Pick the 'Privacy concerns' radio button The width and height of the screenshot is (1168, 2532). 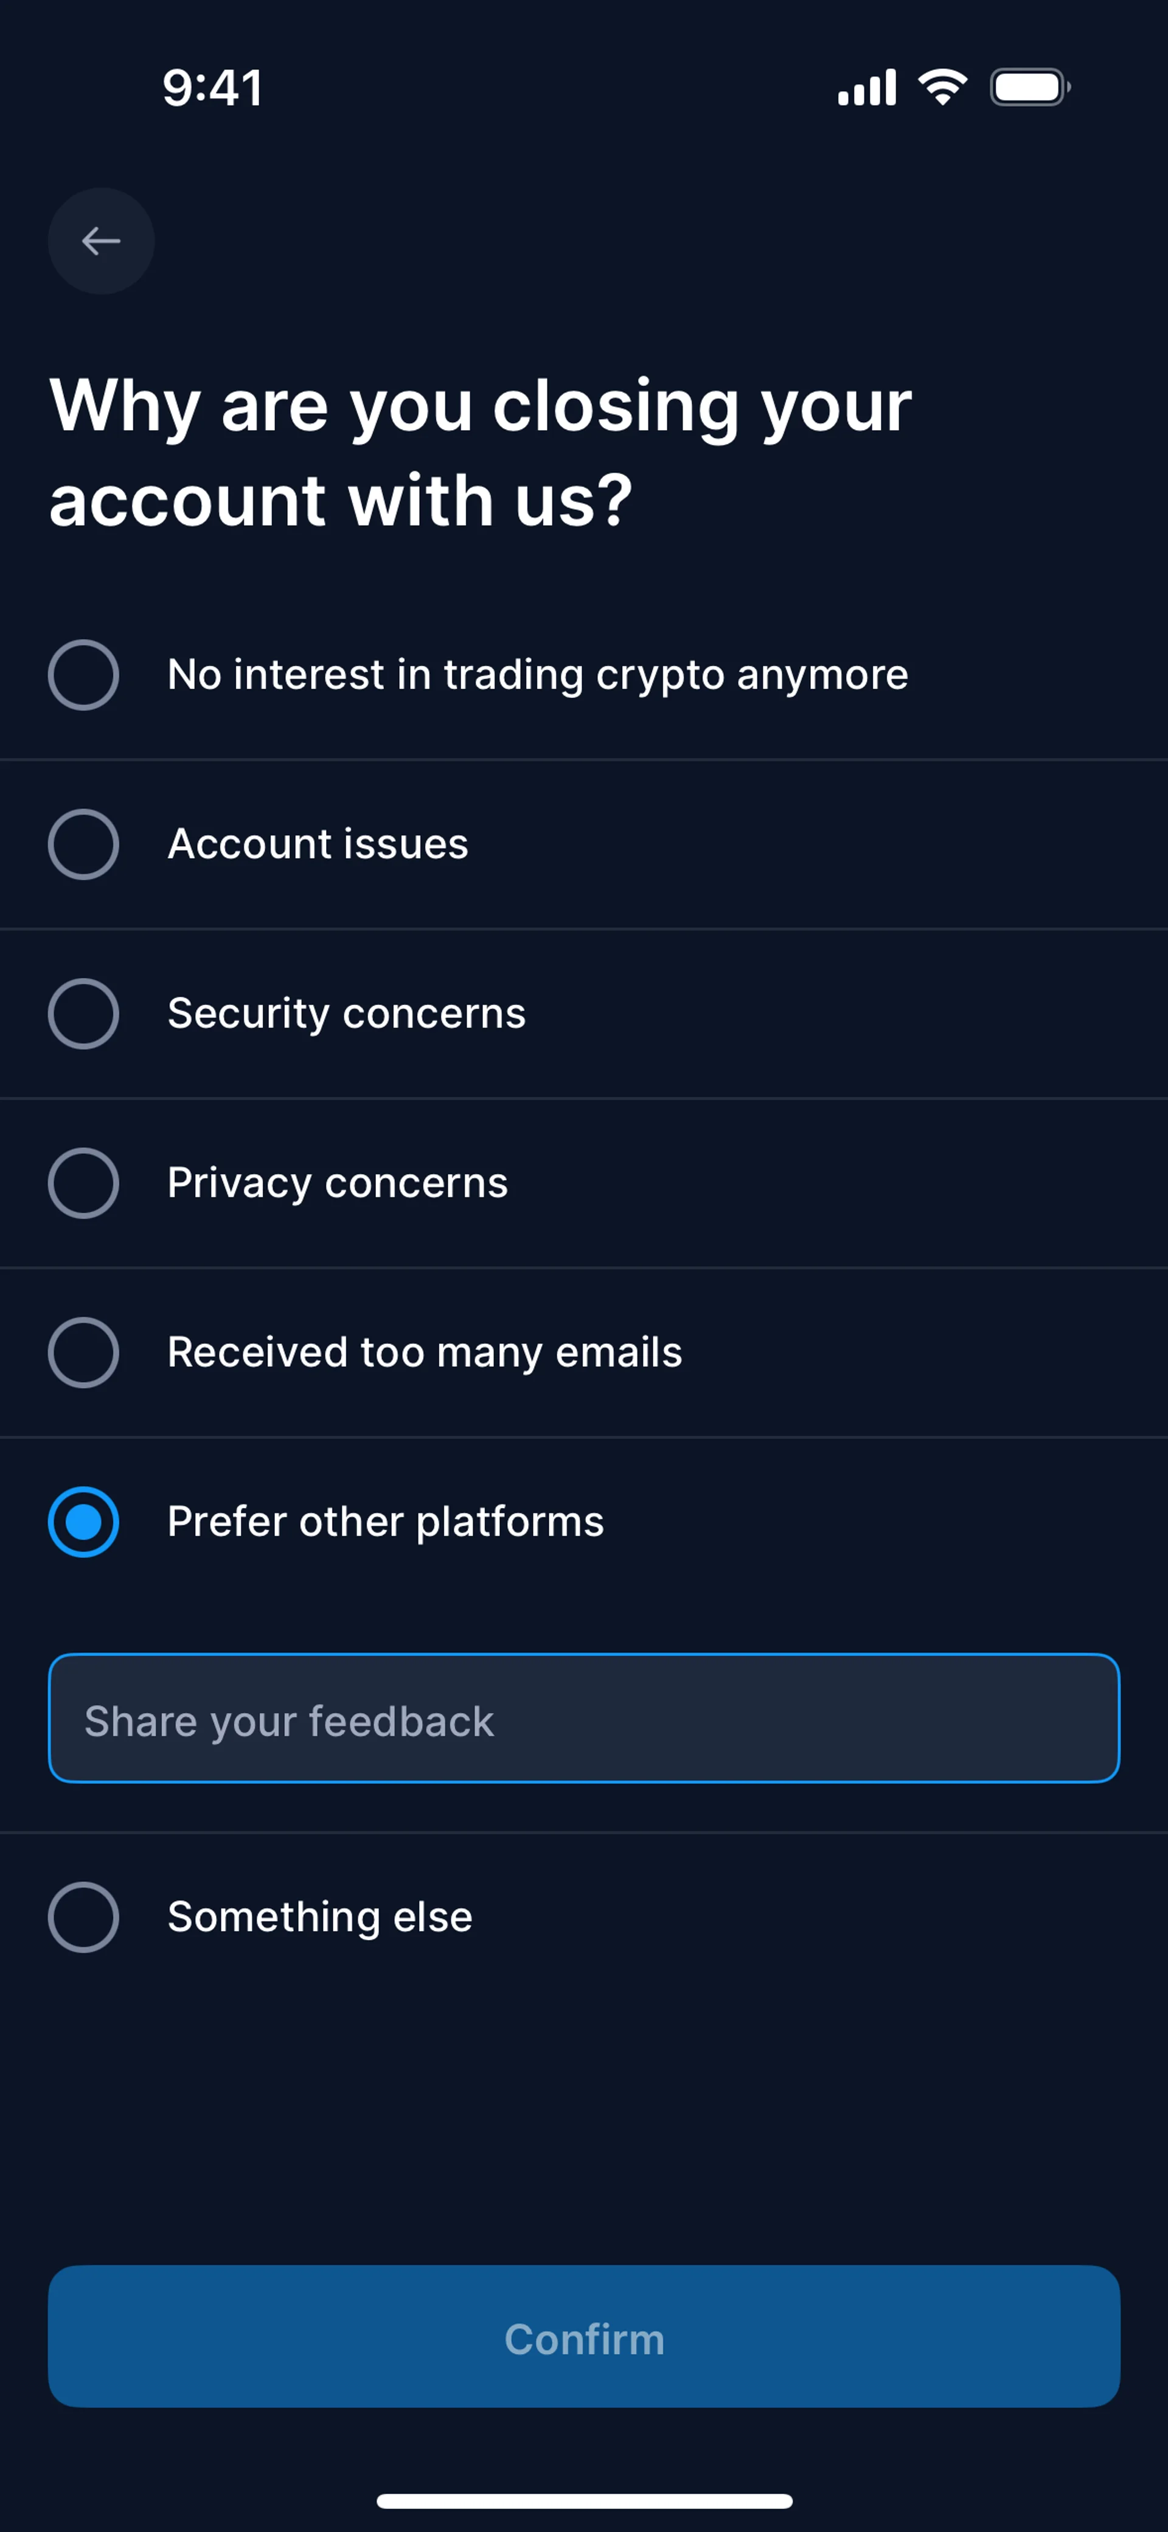click(83, 1183)
